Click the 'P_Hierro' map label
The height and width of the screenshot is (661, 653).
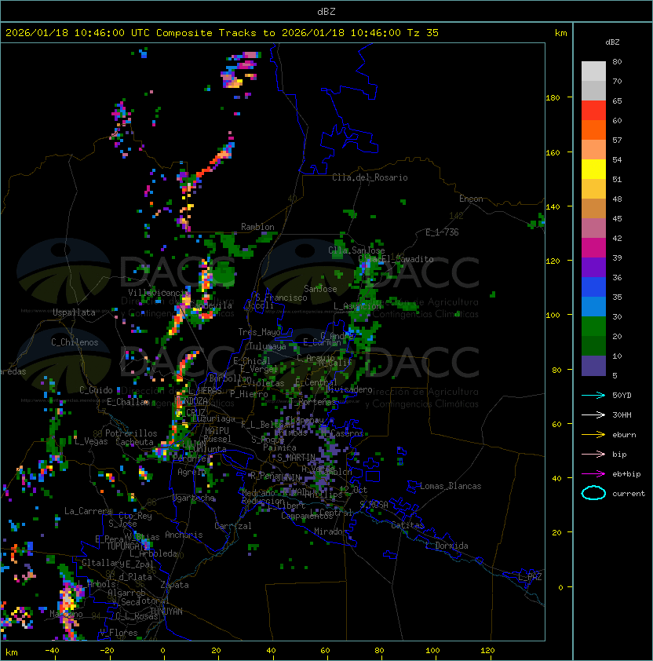pyautogui.click(x=249, y=394)
